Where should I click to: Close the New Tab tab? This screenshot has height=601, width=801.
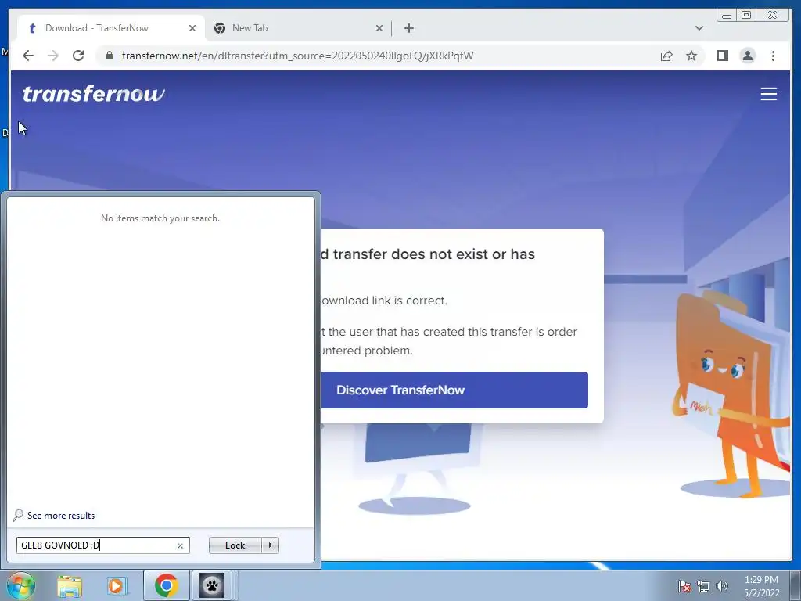point(379,28)
